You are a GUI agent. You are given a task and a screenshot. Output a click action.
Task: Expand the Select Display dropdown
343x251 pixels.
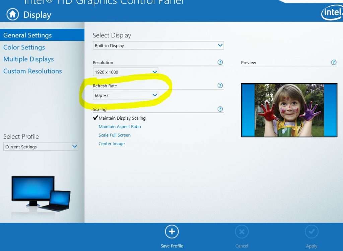[x=158, y=45]
